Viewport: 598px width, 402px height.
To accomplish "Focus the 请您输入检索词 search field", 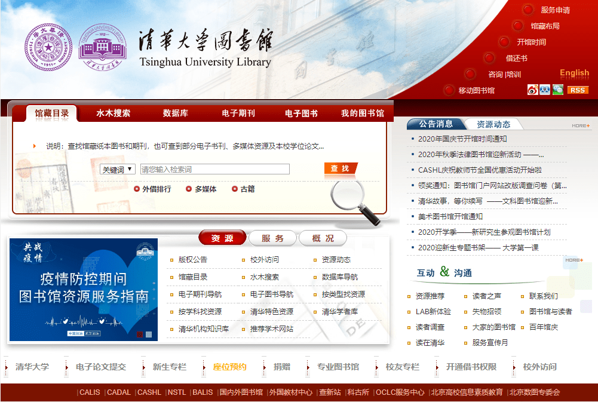I will tap(215, 170).
